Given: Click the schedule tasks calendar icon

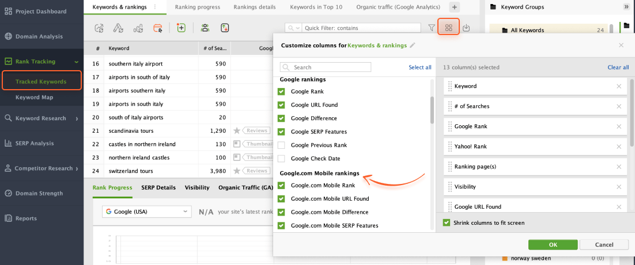Looking at the screenshot, I should click(157, 28).
